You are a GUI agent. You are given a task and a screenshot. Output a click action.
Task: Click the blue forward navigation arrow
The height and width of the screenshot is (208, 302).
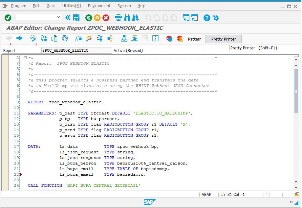coord(19,38)
